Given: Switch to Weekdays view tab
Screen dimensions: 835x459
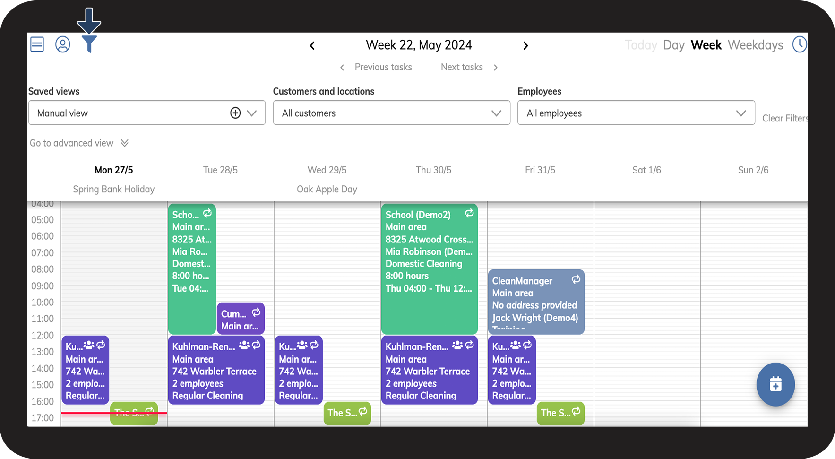Looking at the screenshot, I should pos(755,45).
